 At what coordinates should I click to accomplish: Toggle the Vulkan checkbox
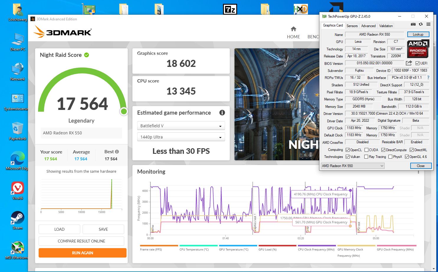[x=347, y=156]
